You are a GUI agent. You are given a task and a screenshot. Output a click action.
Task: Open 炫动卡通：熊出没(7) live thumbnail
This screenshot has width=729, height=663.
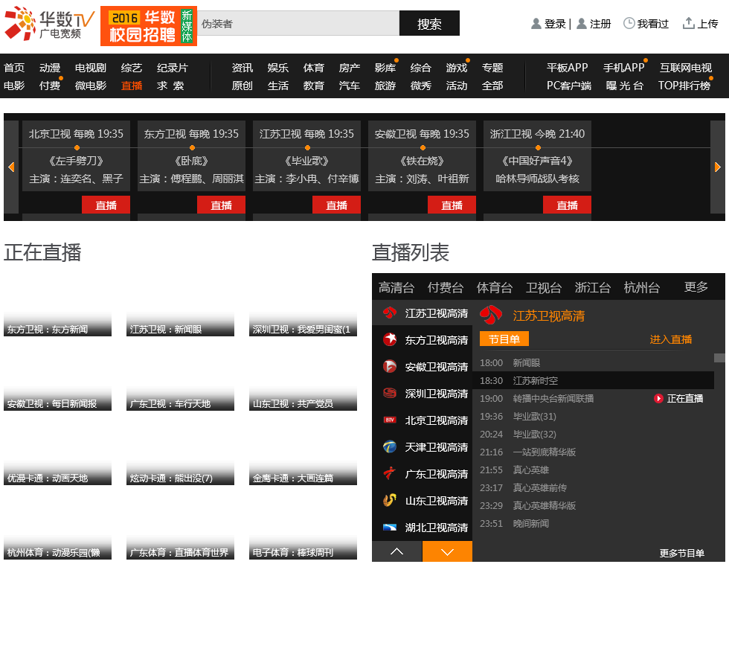[180, 455]
